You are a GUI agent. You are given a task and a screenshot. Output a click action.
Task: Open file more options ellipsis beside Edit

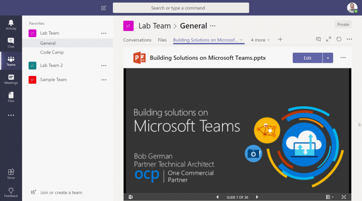tap(343, 57)
